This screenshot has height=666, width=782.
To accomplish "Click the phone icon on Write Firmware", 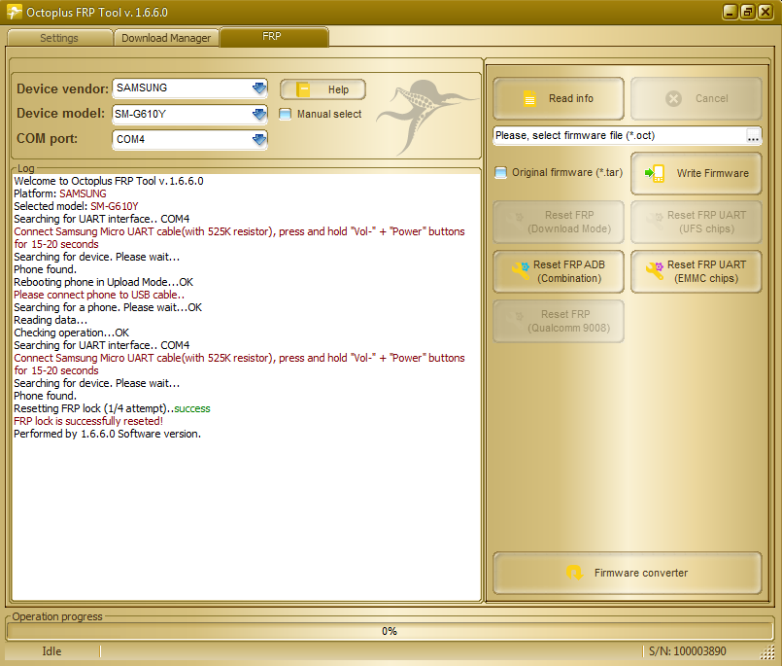I will tap(655, 173).
